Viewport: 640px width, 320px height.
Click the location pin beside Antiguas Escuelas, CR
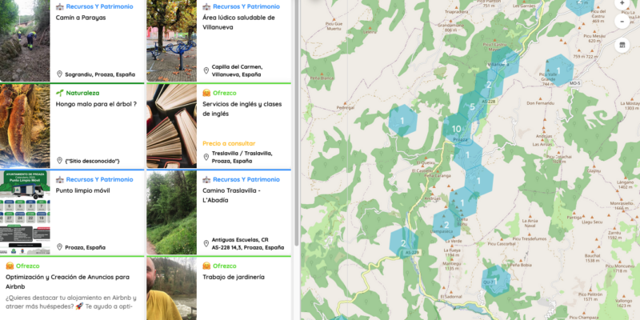(x=206, y=244)
